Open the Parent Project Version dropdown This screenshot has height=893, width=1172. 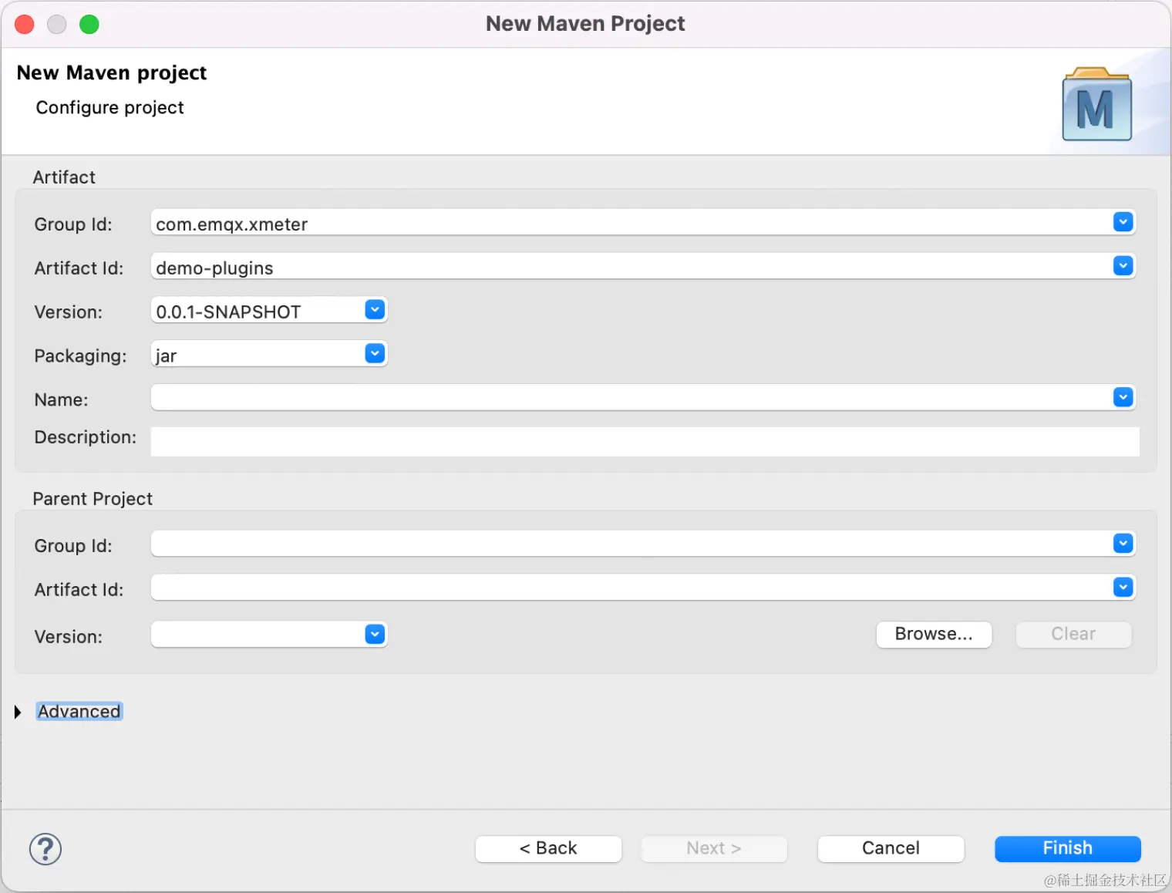click(375, 633)
